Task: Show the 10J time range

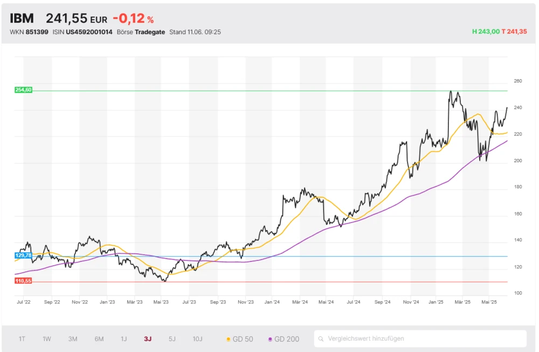Action: click(198, 339)
